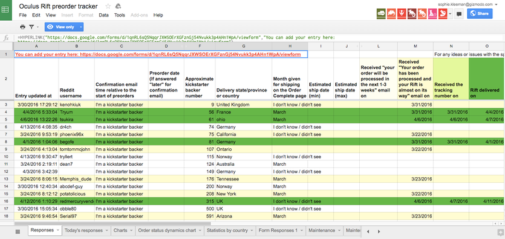The height and width of the screenshot is (239, 505).
Task: Open the Today's responses tab dropdown arrow
Action: (x=107, y=231)
